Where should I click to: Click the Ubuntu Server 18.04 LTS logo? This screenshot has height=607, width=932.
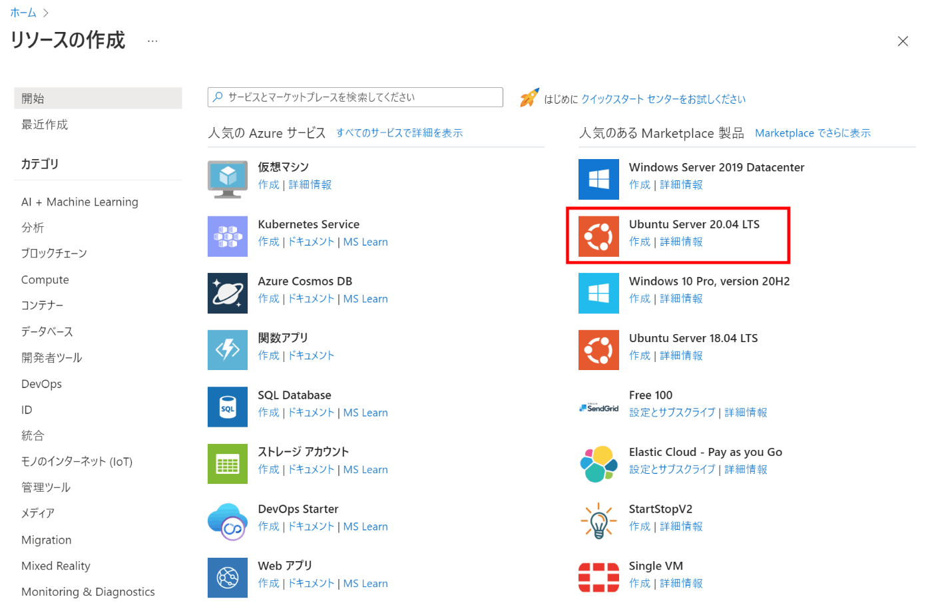pyautogui.click(x=598, y=350)
